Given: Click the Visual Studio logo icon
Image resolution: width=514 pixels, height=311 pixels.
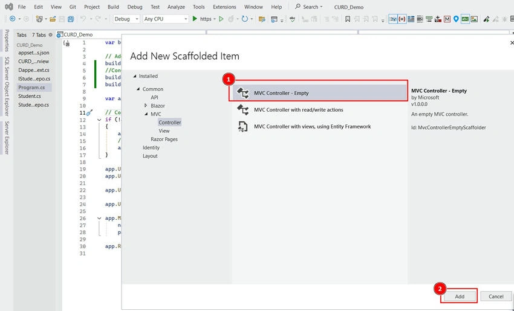Looking at the screenshot, I should [x=9, y=7].
